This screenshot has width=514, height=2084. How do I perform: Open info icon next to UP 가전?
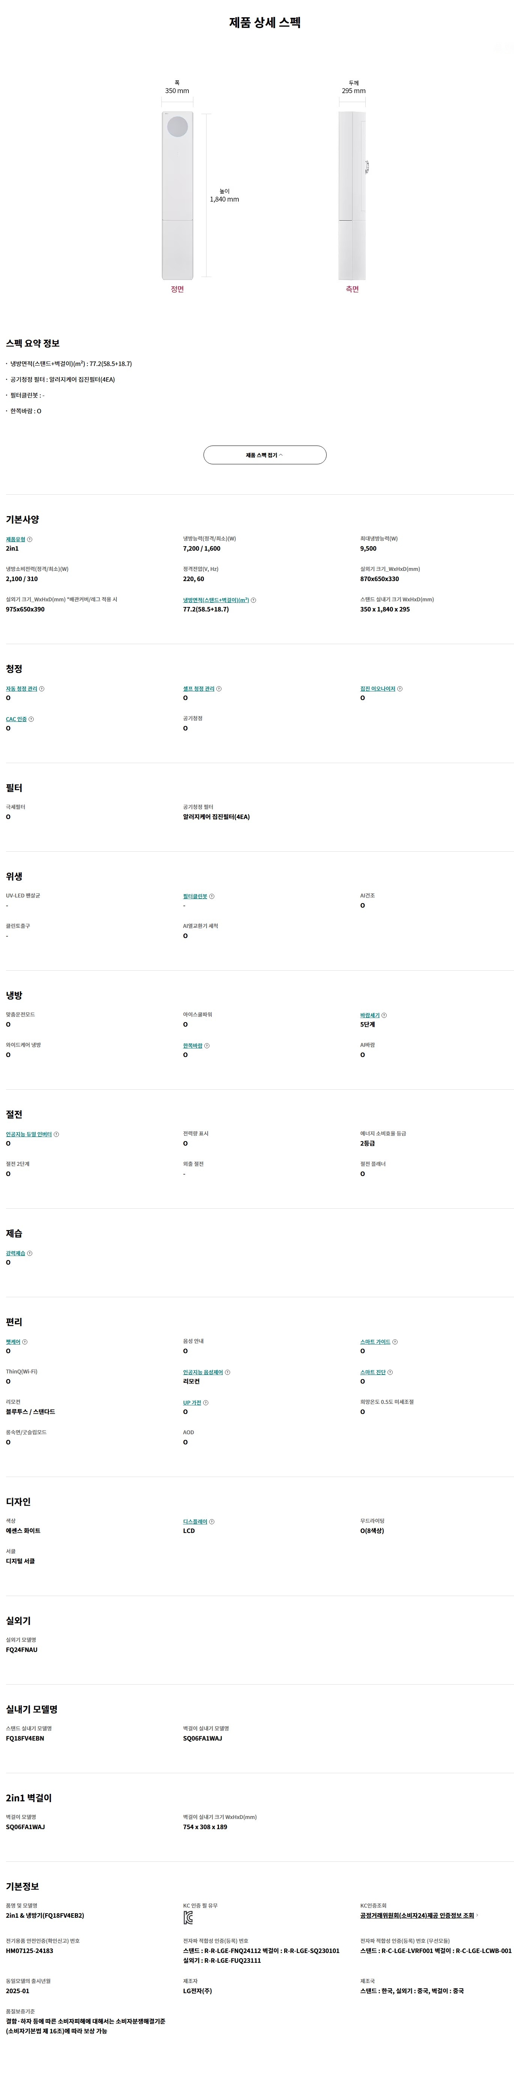coord(207,1403)
